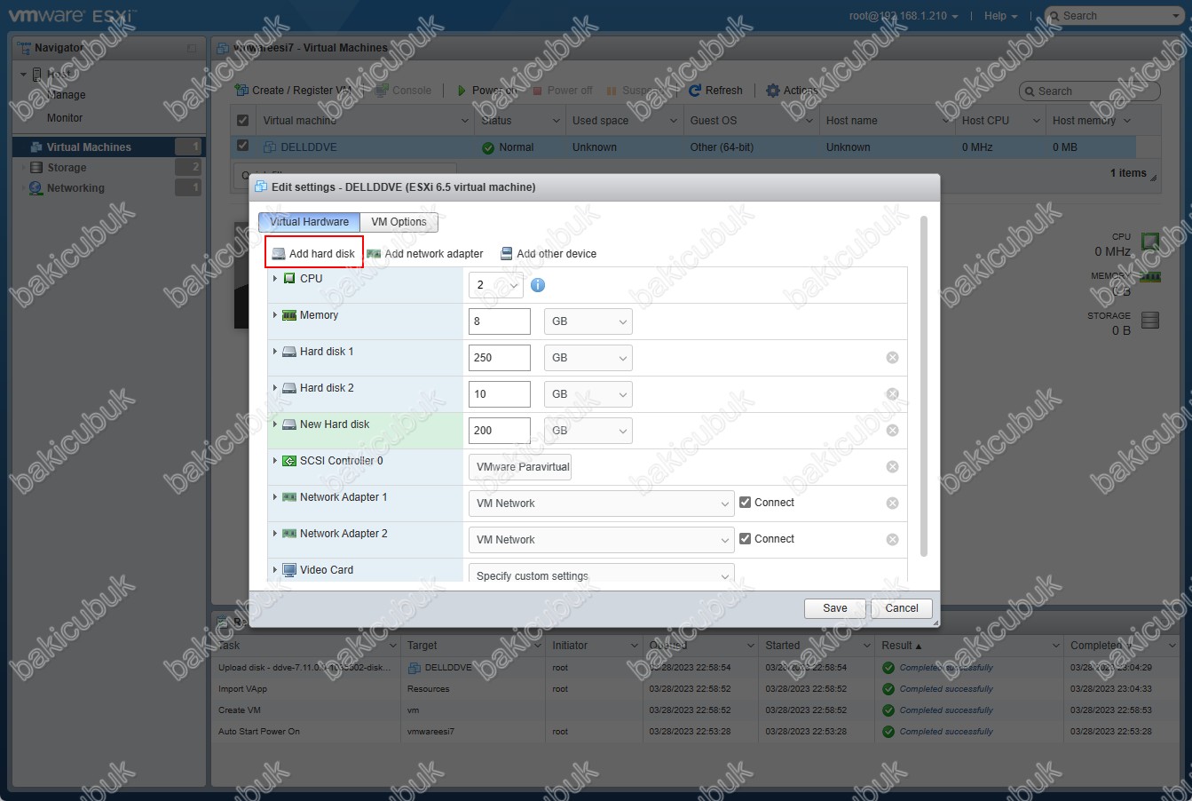Viewport: 1192px width, 801px height.
Task: Click the CPU info icon
Action: [x=538, y=285]
